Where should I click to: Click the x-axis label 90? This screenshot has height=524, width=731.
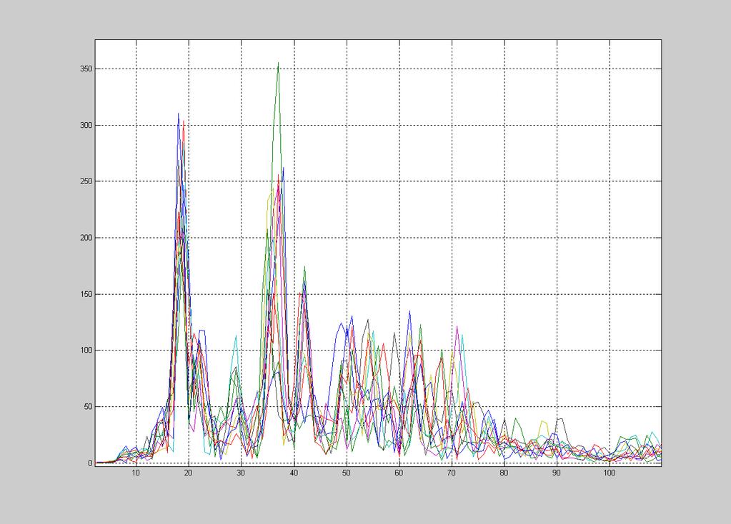pyautogui.click(x=557, y=473)
